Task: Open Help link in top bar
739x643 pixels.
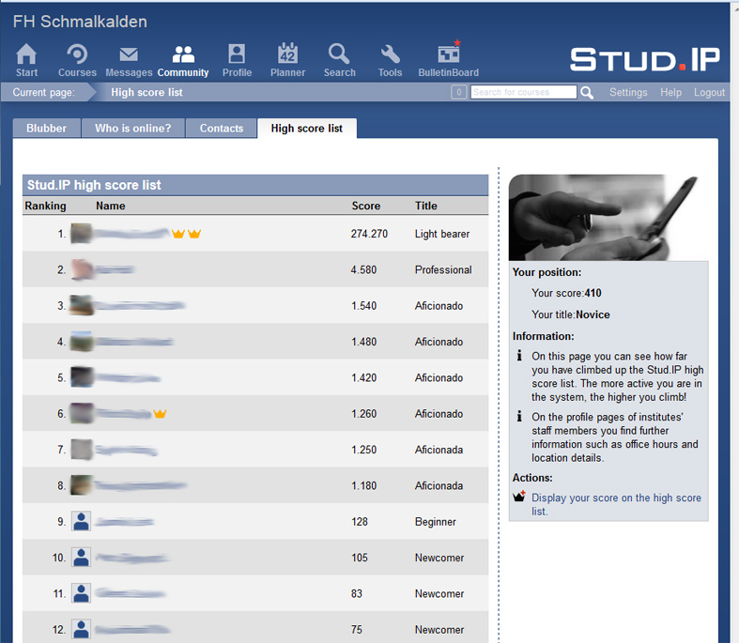Action: [670, 92]
